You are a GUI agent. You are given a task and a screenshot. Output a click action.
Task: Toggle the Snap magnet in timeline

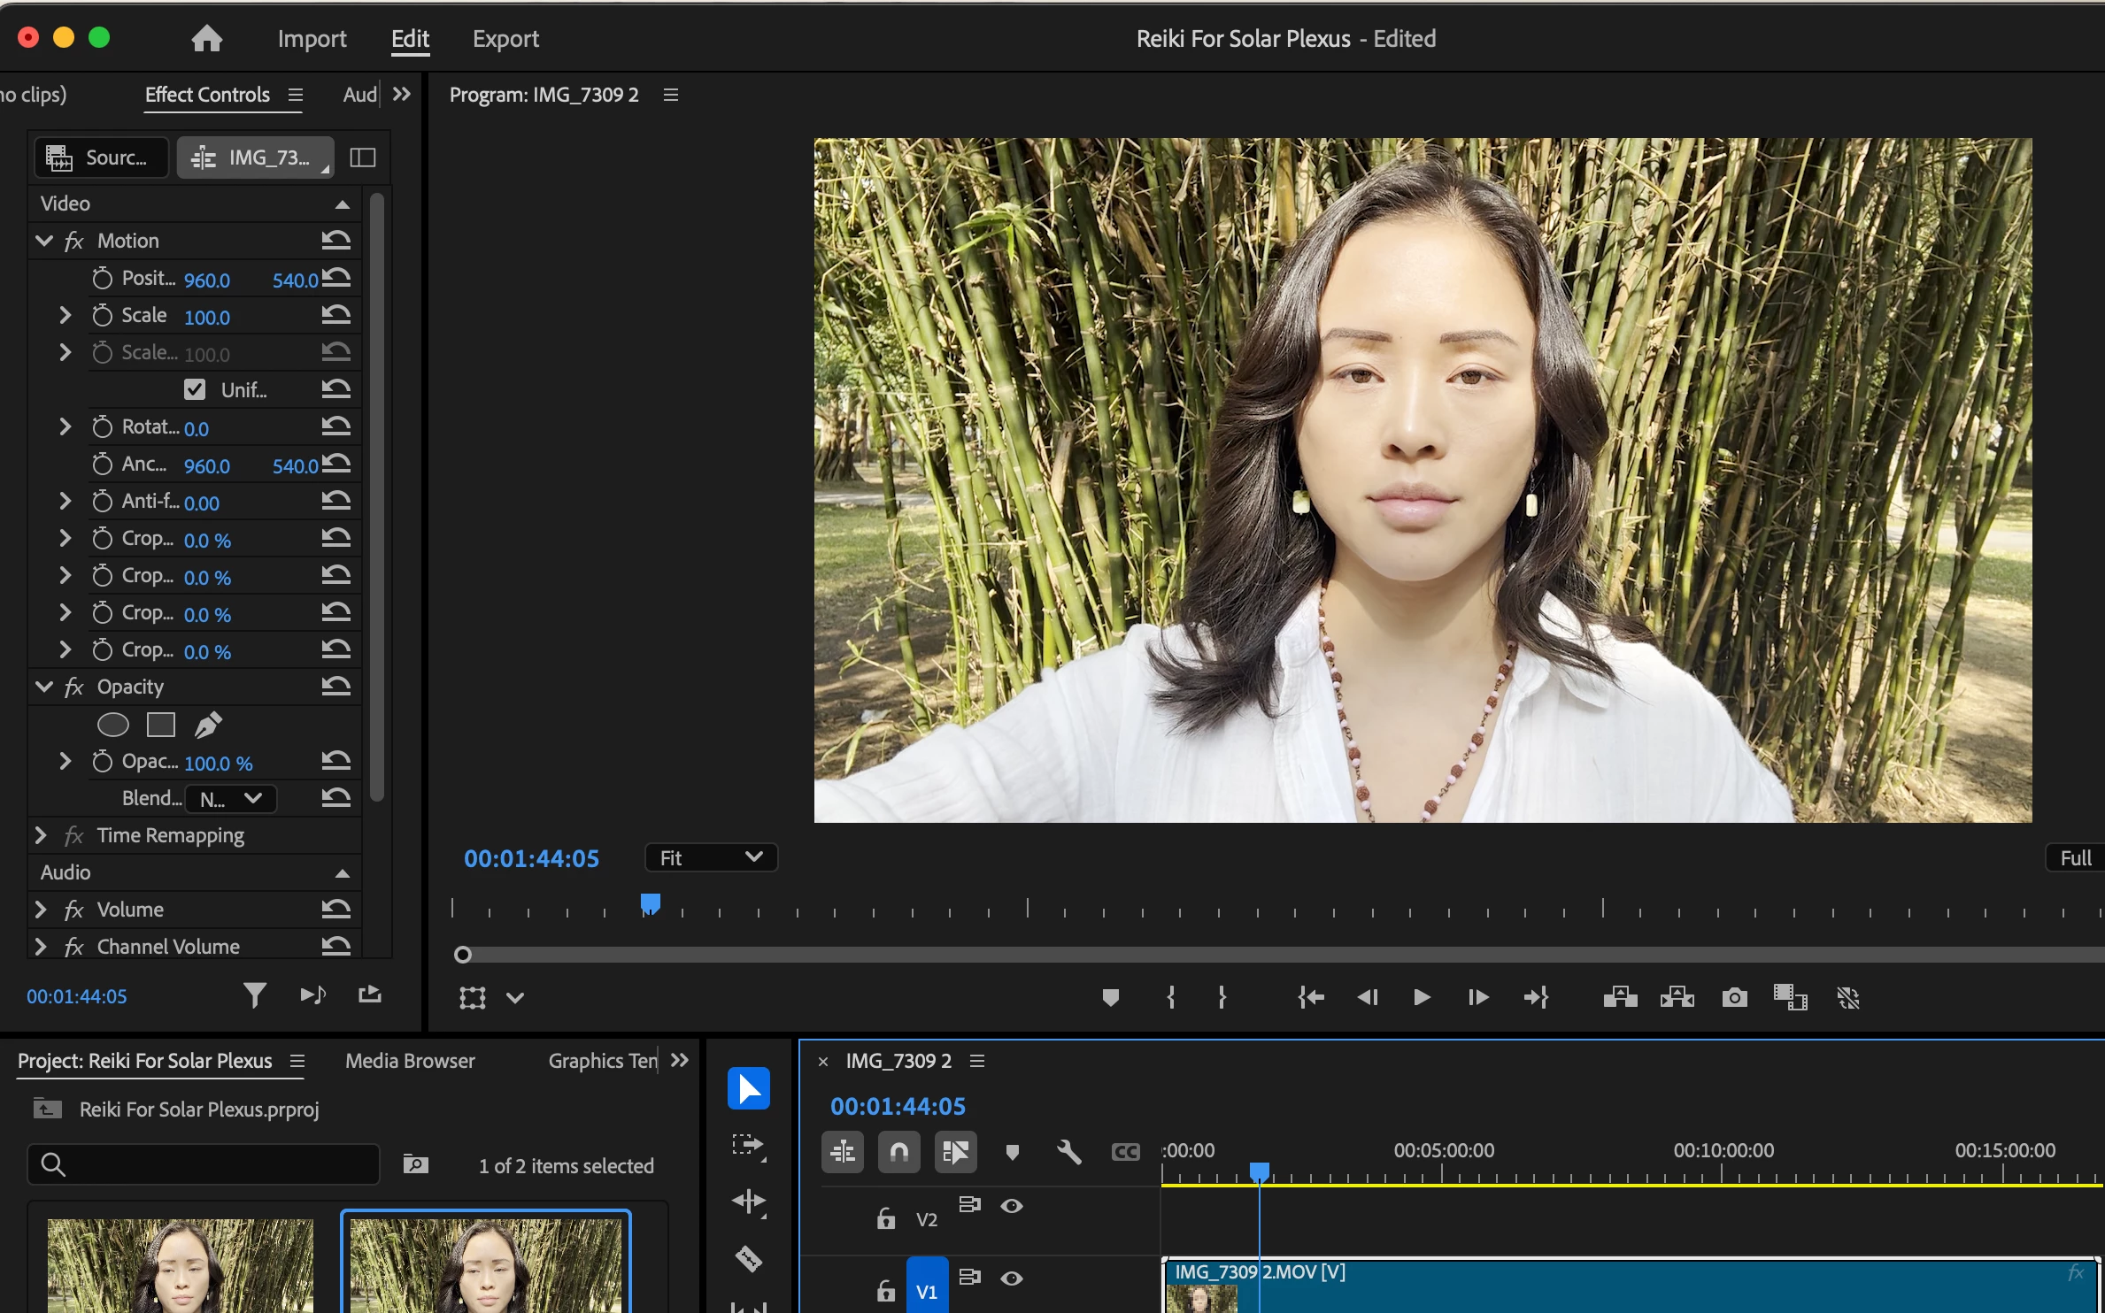(x=898, y=1152)
